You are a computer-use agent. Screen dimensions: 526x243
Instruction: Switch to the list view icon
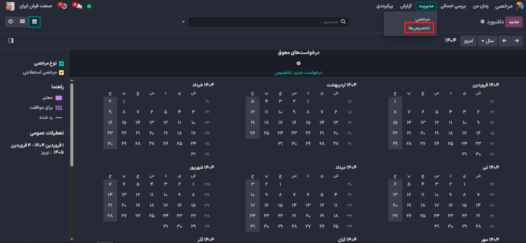(x=22, y=22)
